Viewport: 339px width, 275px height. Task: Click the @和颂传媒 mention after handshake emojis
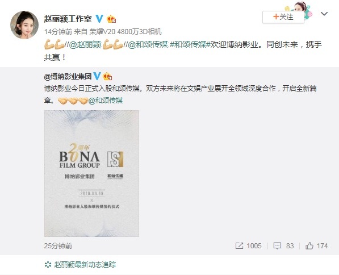pyautogui.click(x=106, y=101)
